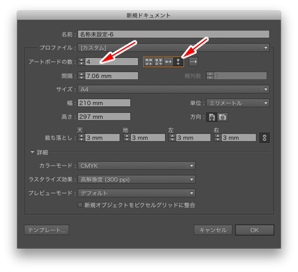This screenshot has width=298, height=272.
Task: Click right-to-left layout arrow button
Action: [193, 62]
